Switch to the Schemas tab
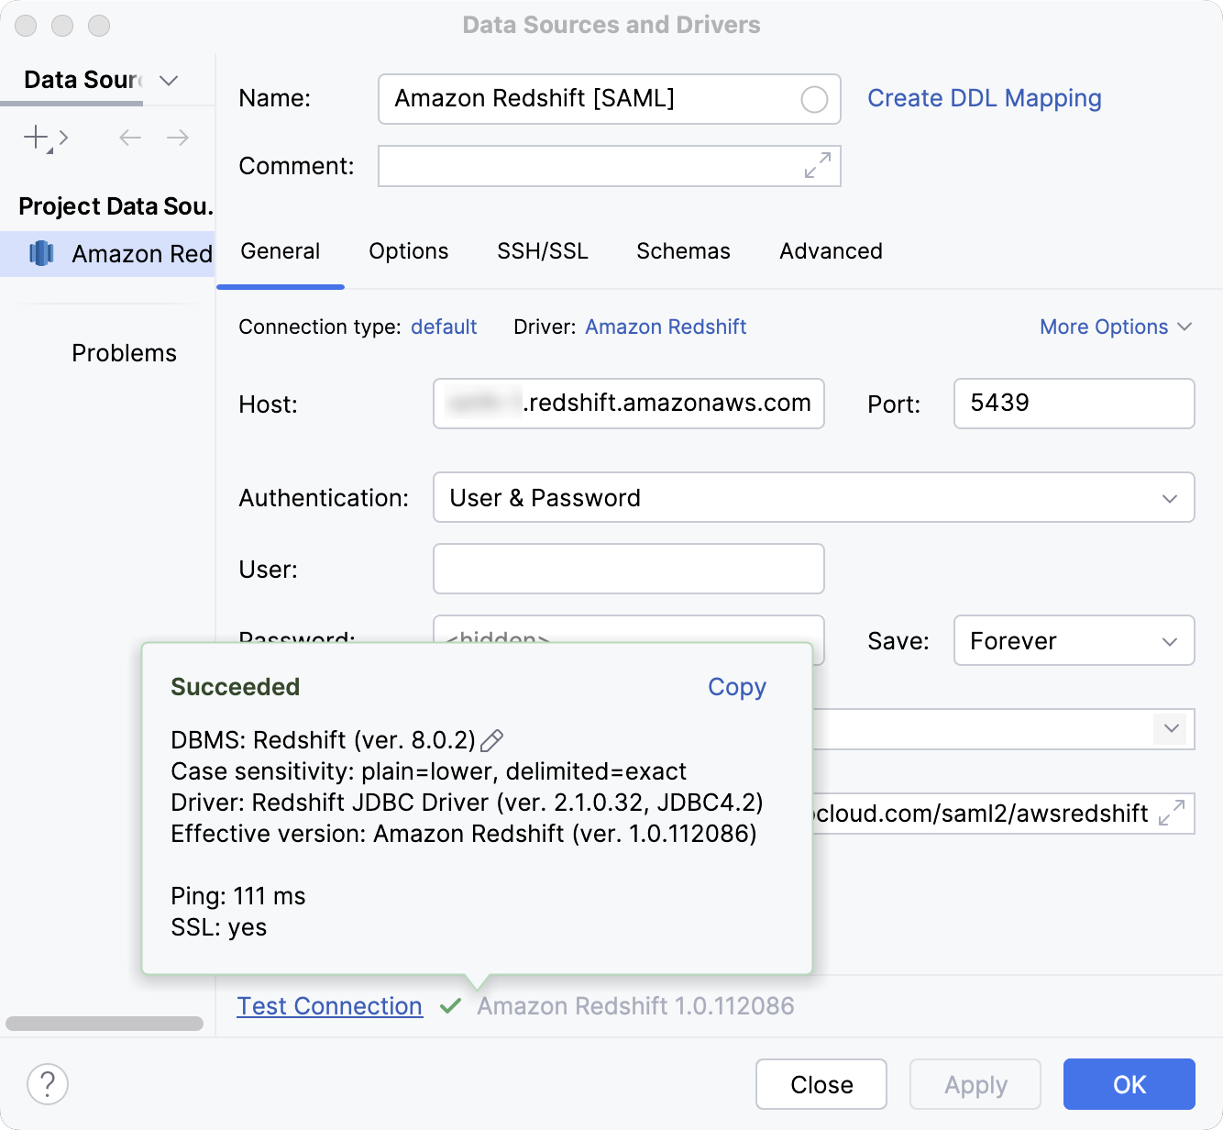 tap(682, 250)
